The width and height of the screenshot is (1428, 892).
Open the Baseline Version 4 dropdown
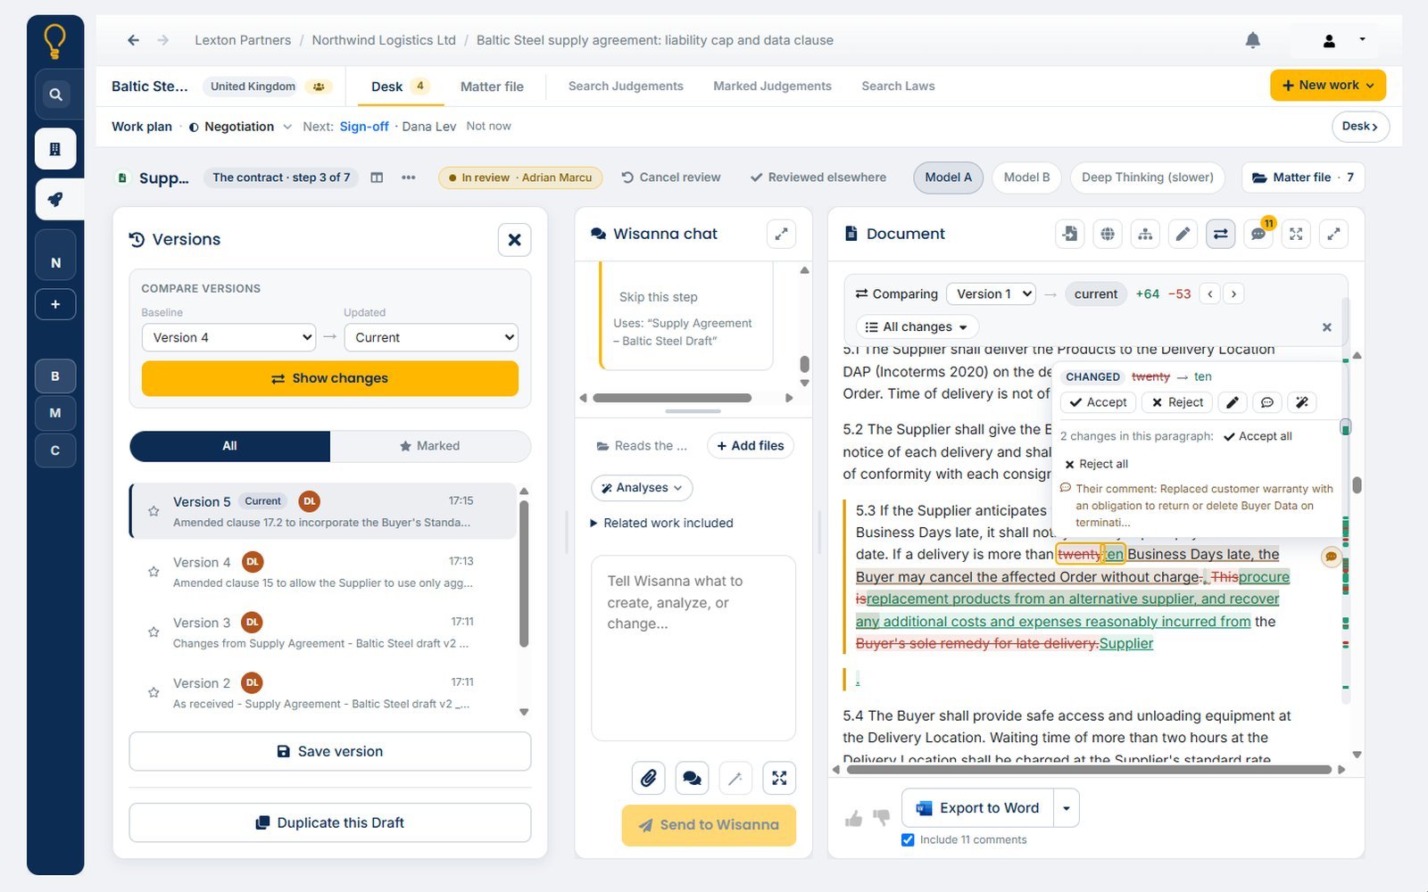[x=228, y=337]
